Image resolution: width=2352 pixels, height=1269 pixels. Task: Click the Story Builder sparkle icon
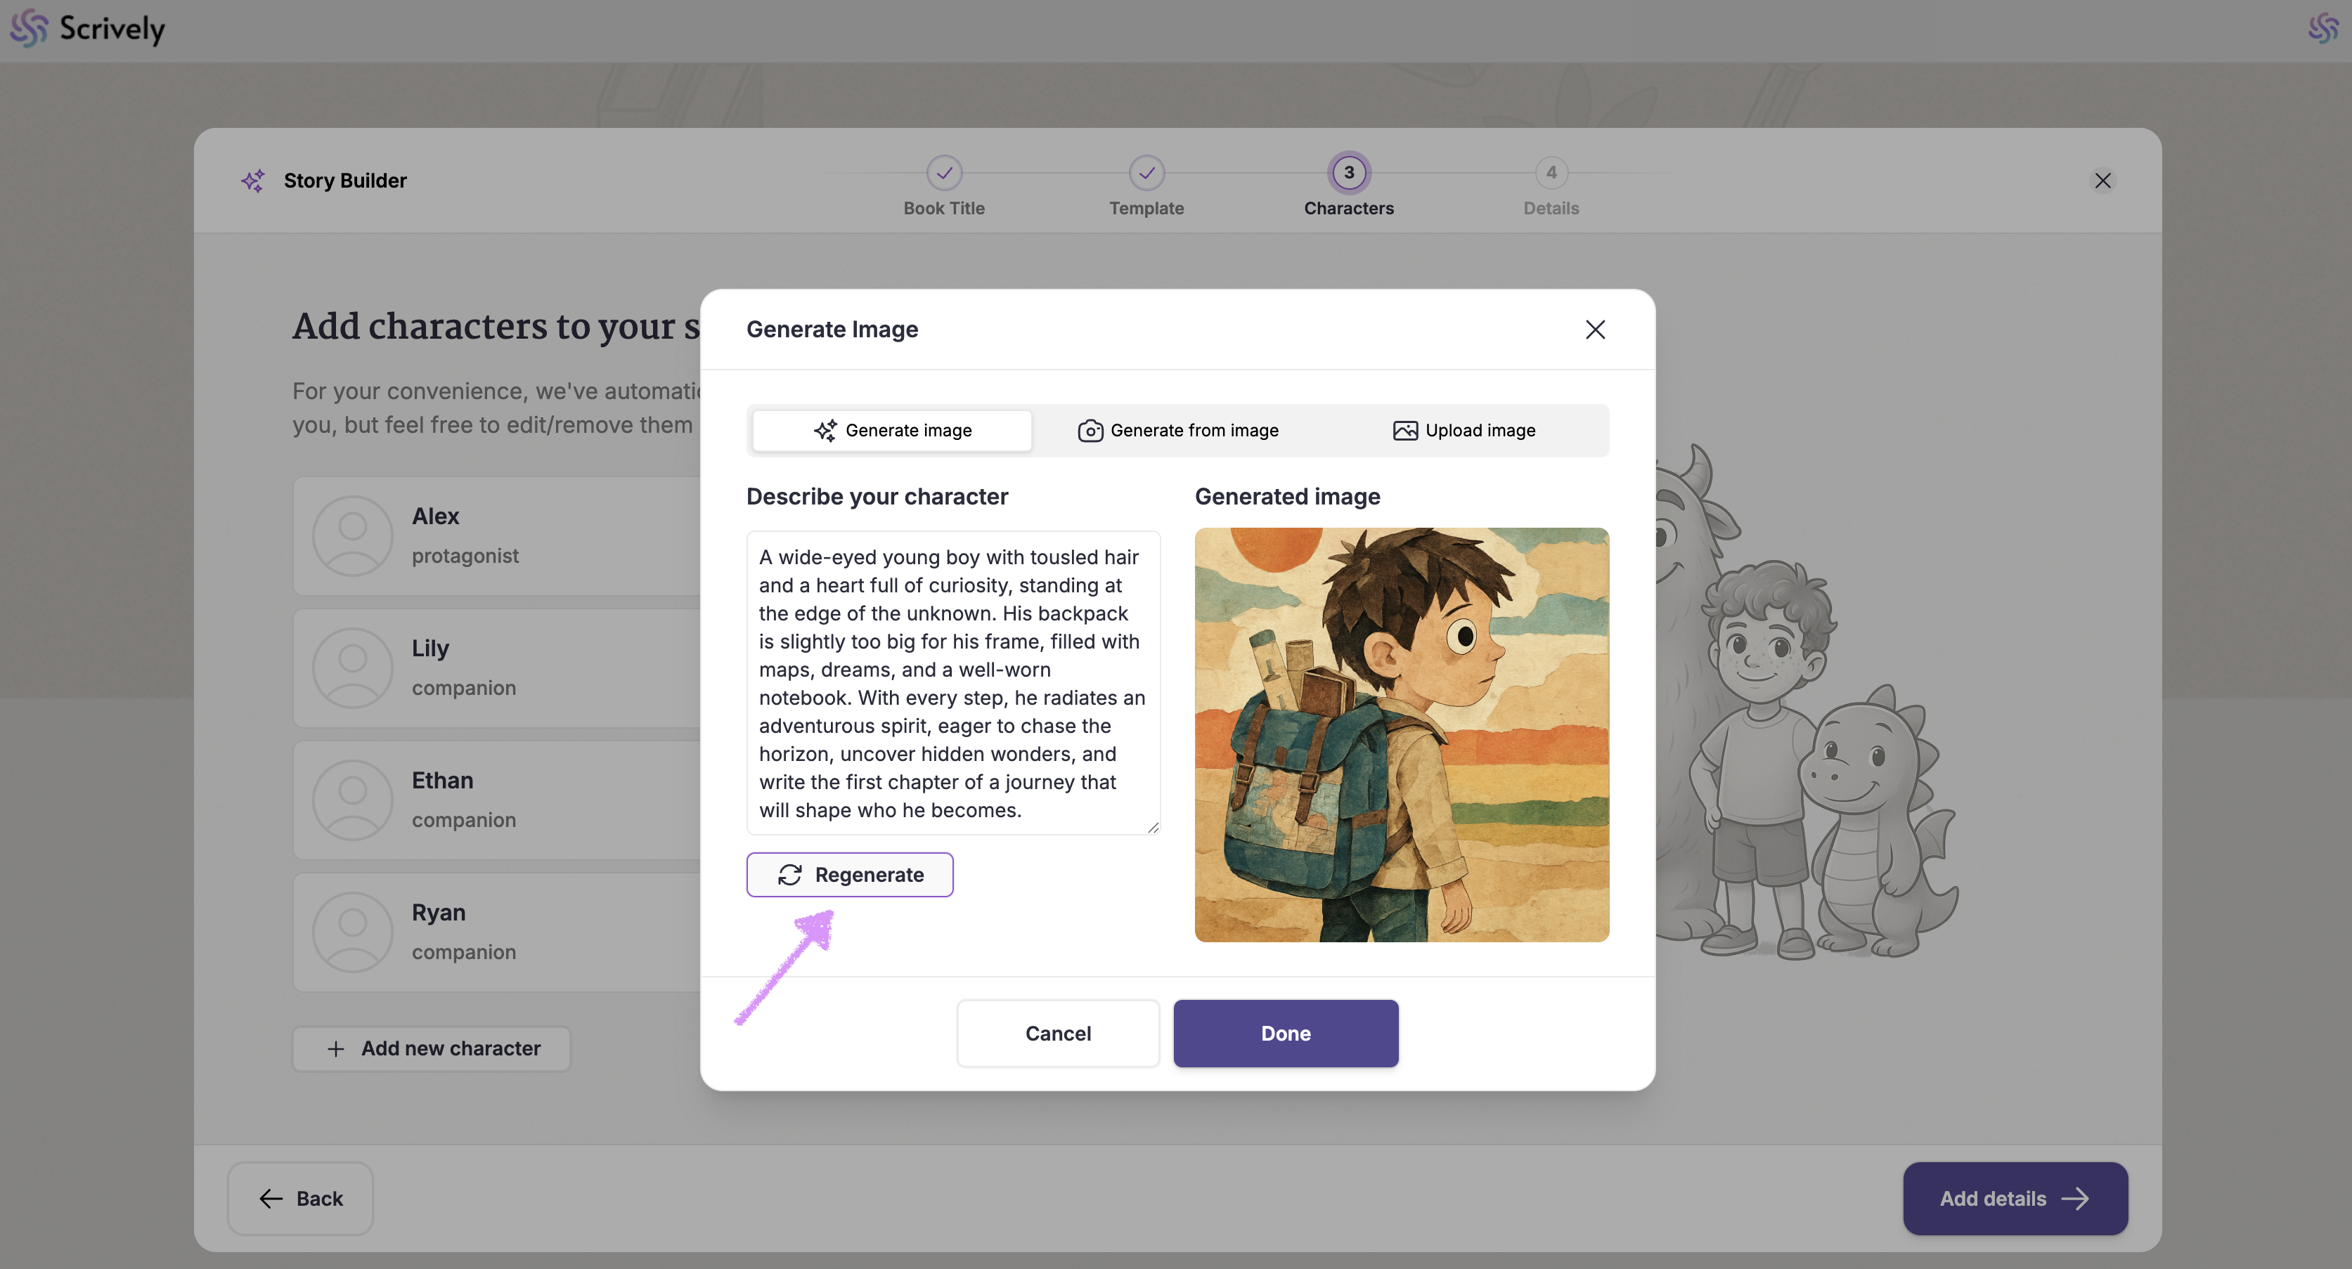pos(253,181)
